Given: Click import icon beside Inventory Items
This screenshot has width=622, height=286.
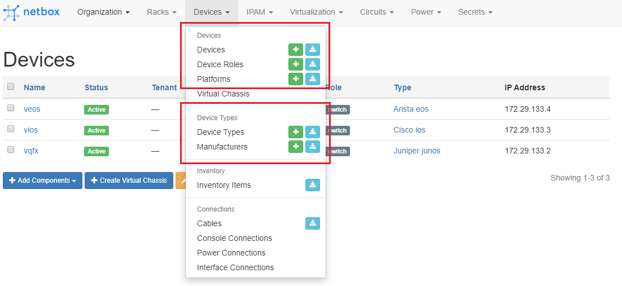Looking at the screenshot, I should 313,185.
